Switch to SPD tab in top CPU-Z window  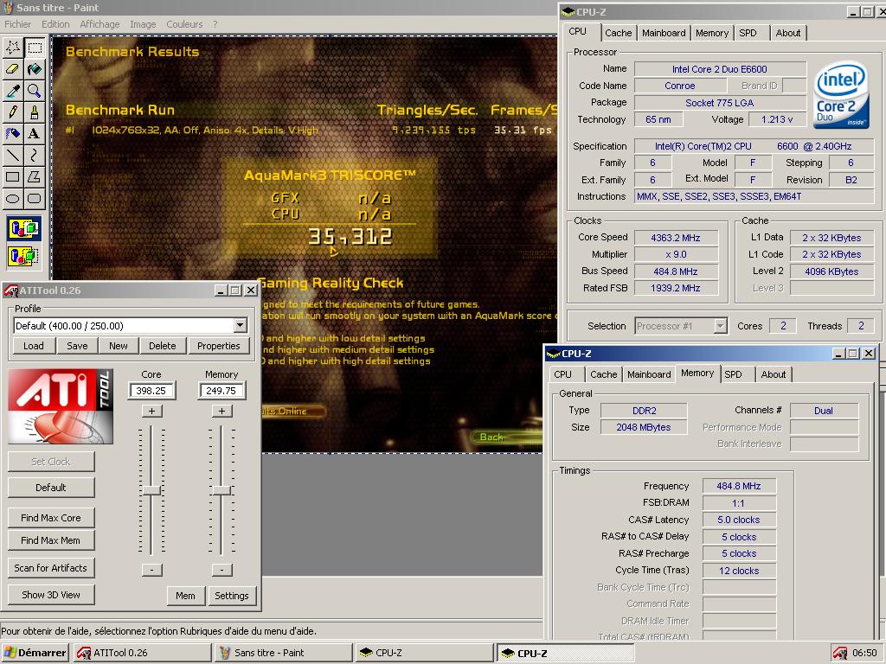point(748,33)
